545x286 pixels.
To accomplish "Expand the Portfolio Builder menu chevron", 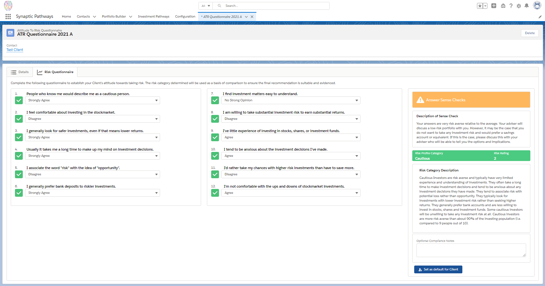I will coord(130,17).
